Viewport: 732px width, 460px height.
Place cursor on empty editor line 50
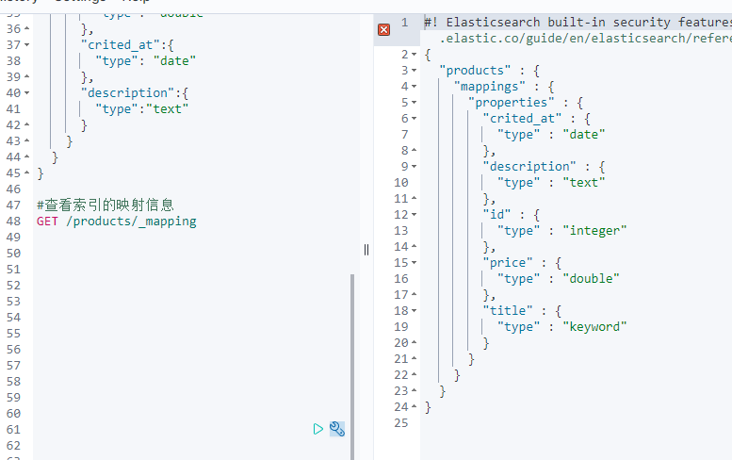[x=191, y=254]
